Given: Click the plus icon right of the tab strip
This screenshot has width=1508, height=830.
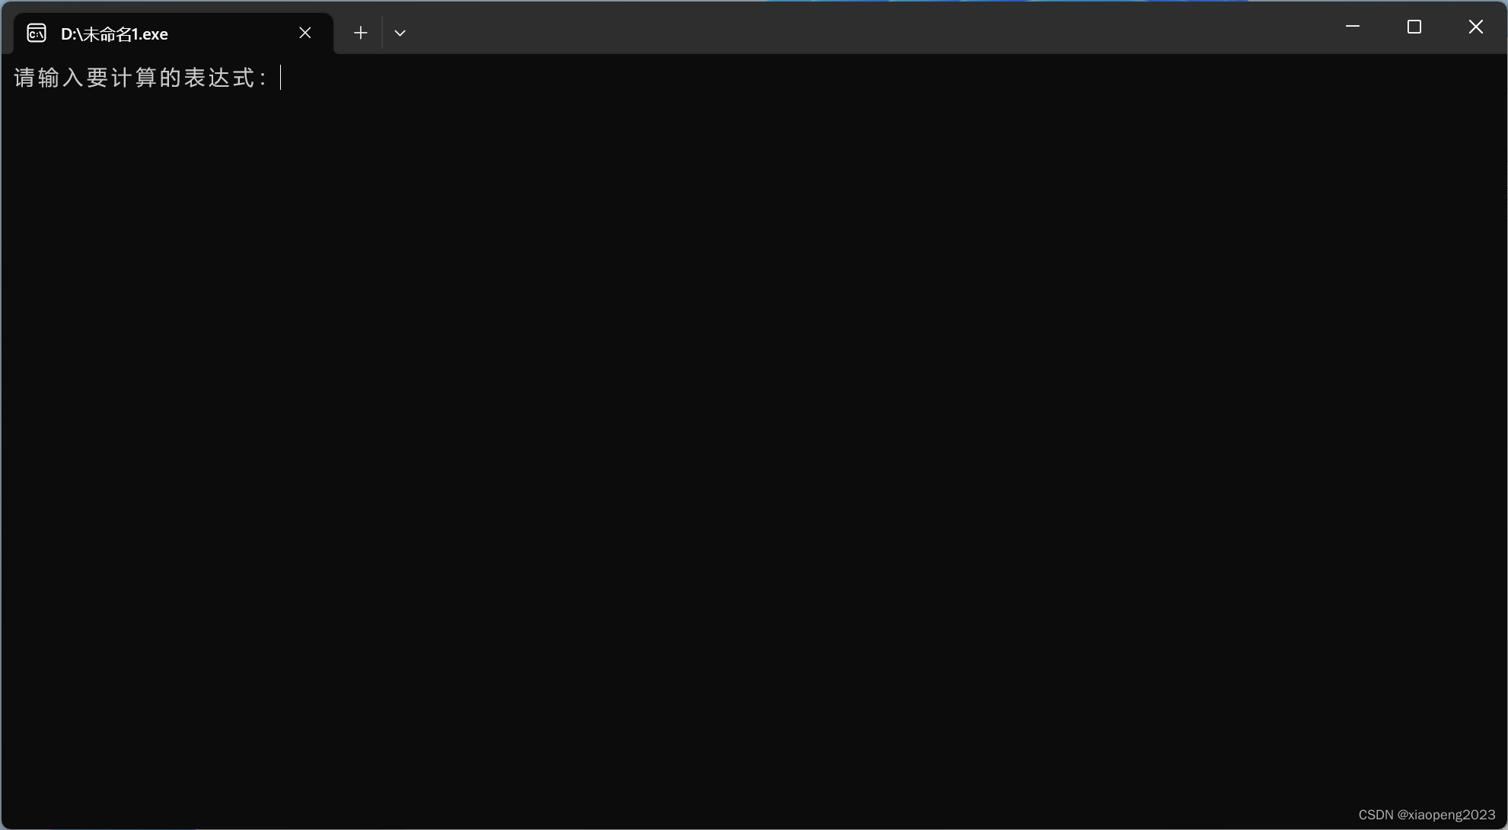Looking at the screenshot, I should [x=360, y=33].
